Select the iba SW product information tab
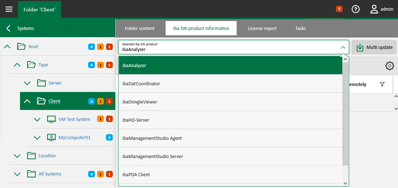This screenshot has height=188, width=398. [x=201, y=28]
